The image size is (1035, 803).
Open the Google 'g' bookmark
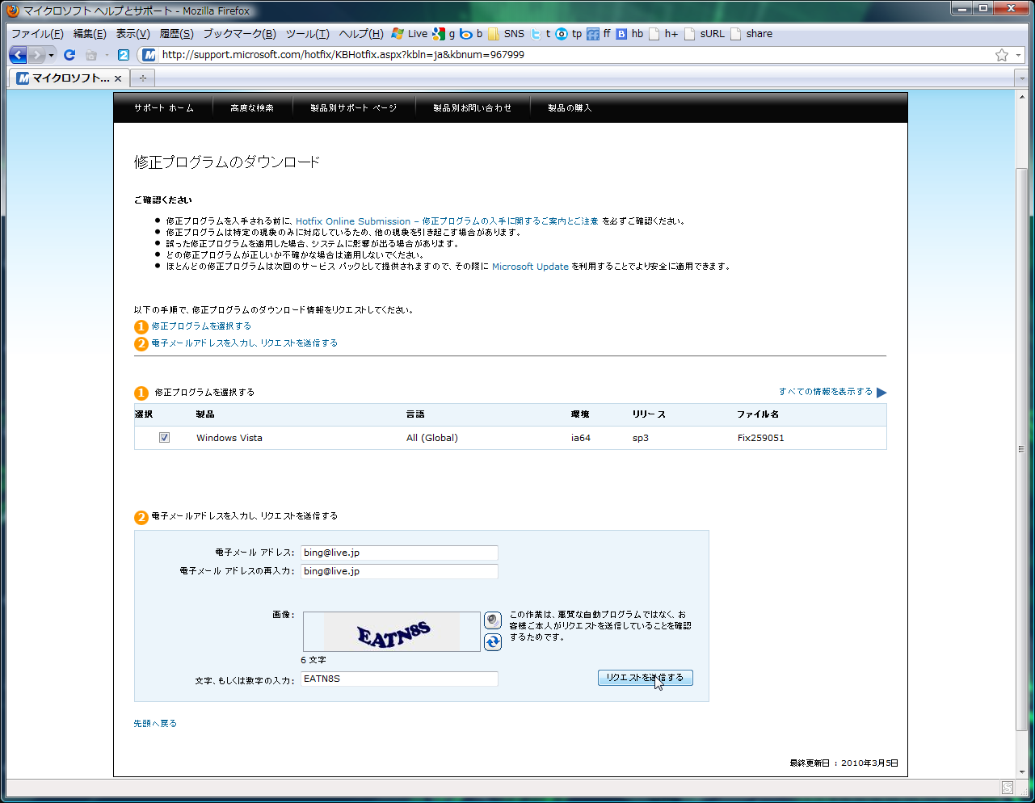pyautogui.click(x=444, y=34)
